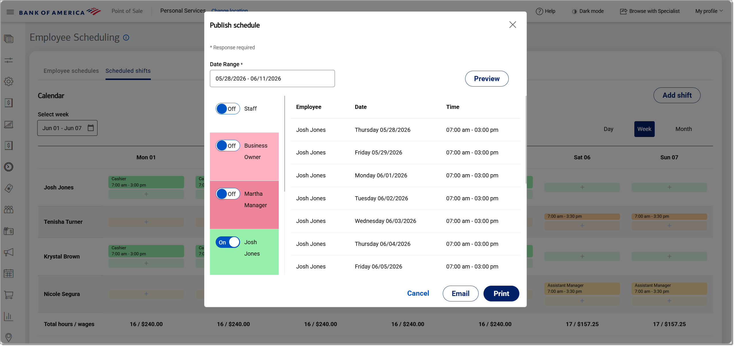Image resolution: width=735 pixels, height=347 pixels.
Task: Toggle the Martha Manager switch on
Action: pyautogui.click(x=228, y=194)
